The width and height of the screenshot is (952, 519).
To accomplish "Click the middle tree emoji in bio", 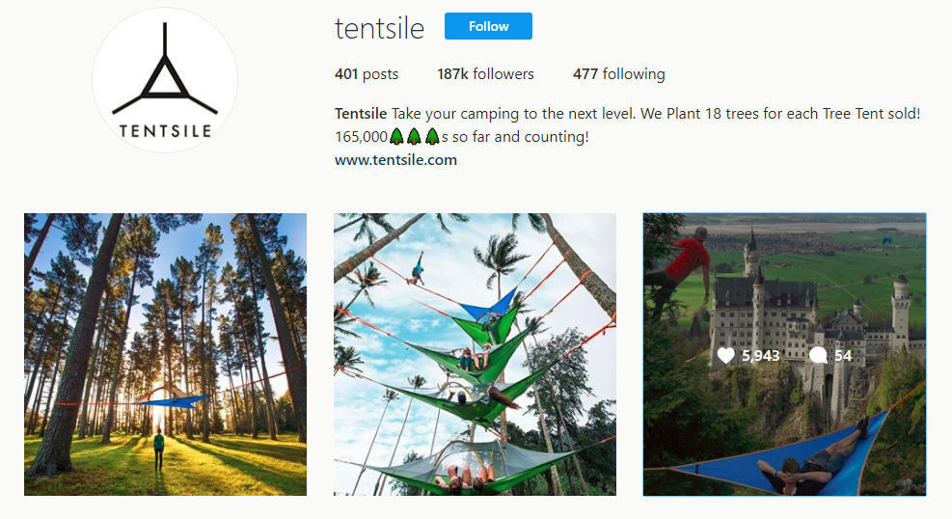I will (415, 137).
